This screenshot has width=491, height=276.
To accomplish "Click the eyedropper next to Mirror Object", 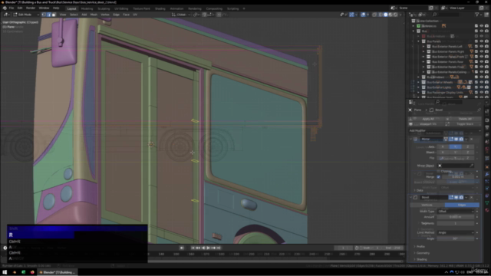I will point(472,166).
